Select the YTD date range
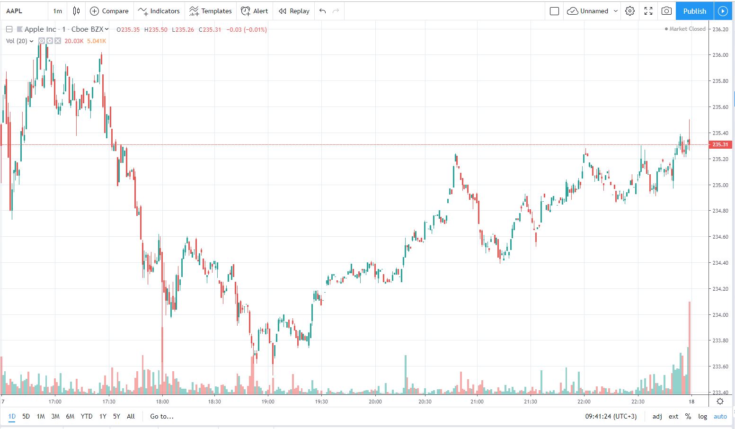 [87, 416]
